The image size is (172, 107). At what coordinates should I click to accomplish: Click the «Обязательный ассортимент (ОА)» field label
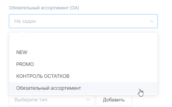tap(44, 8)
